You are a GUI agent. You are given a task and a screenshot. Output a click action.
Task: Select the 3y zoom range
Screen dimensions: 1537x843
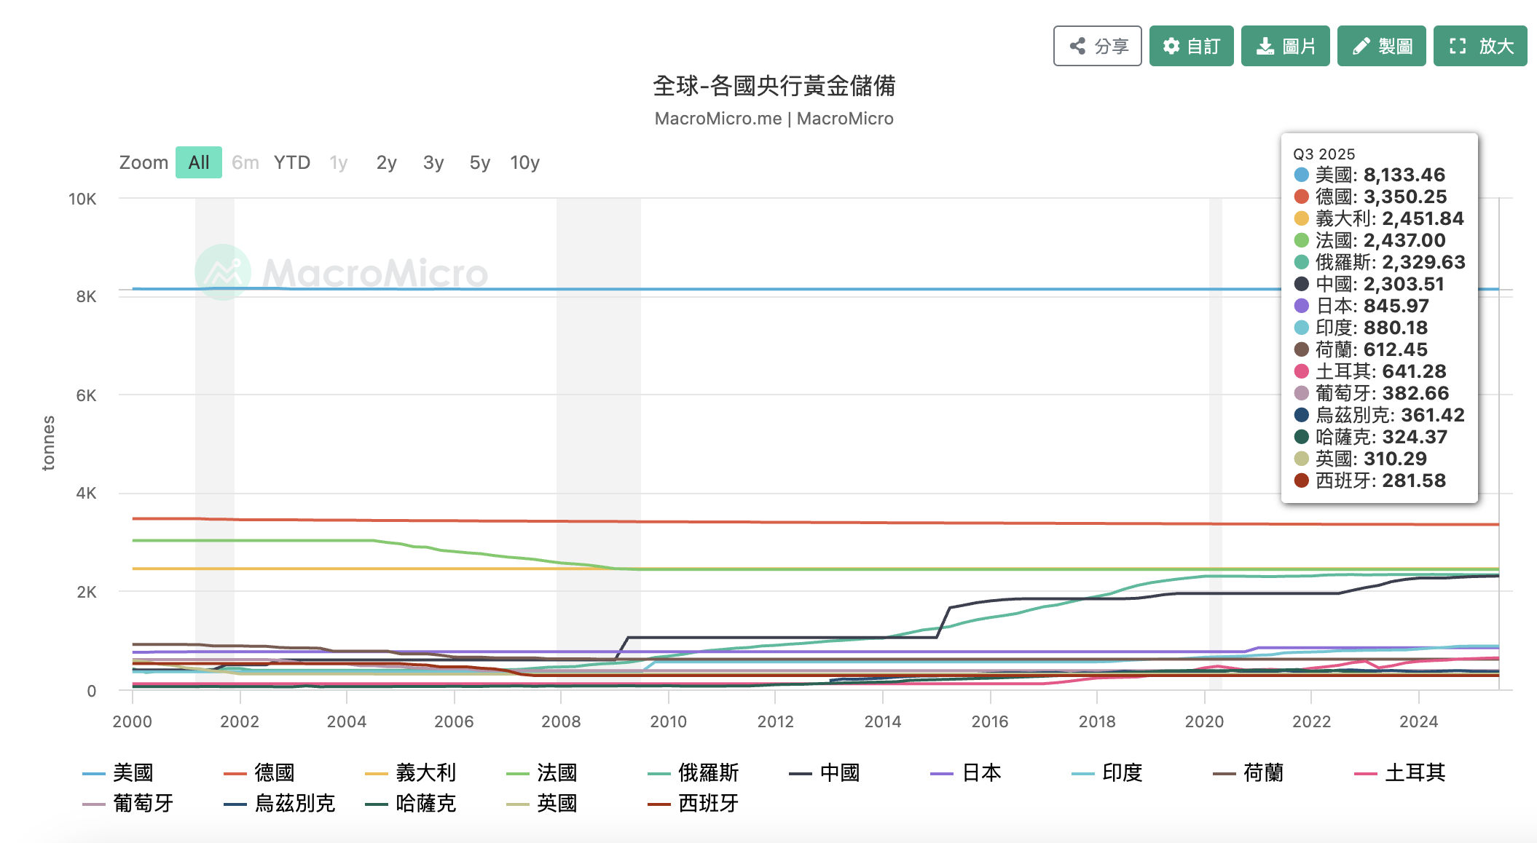tap(433, 162)
